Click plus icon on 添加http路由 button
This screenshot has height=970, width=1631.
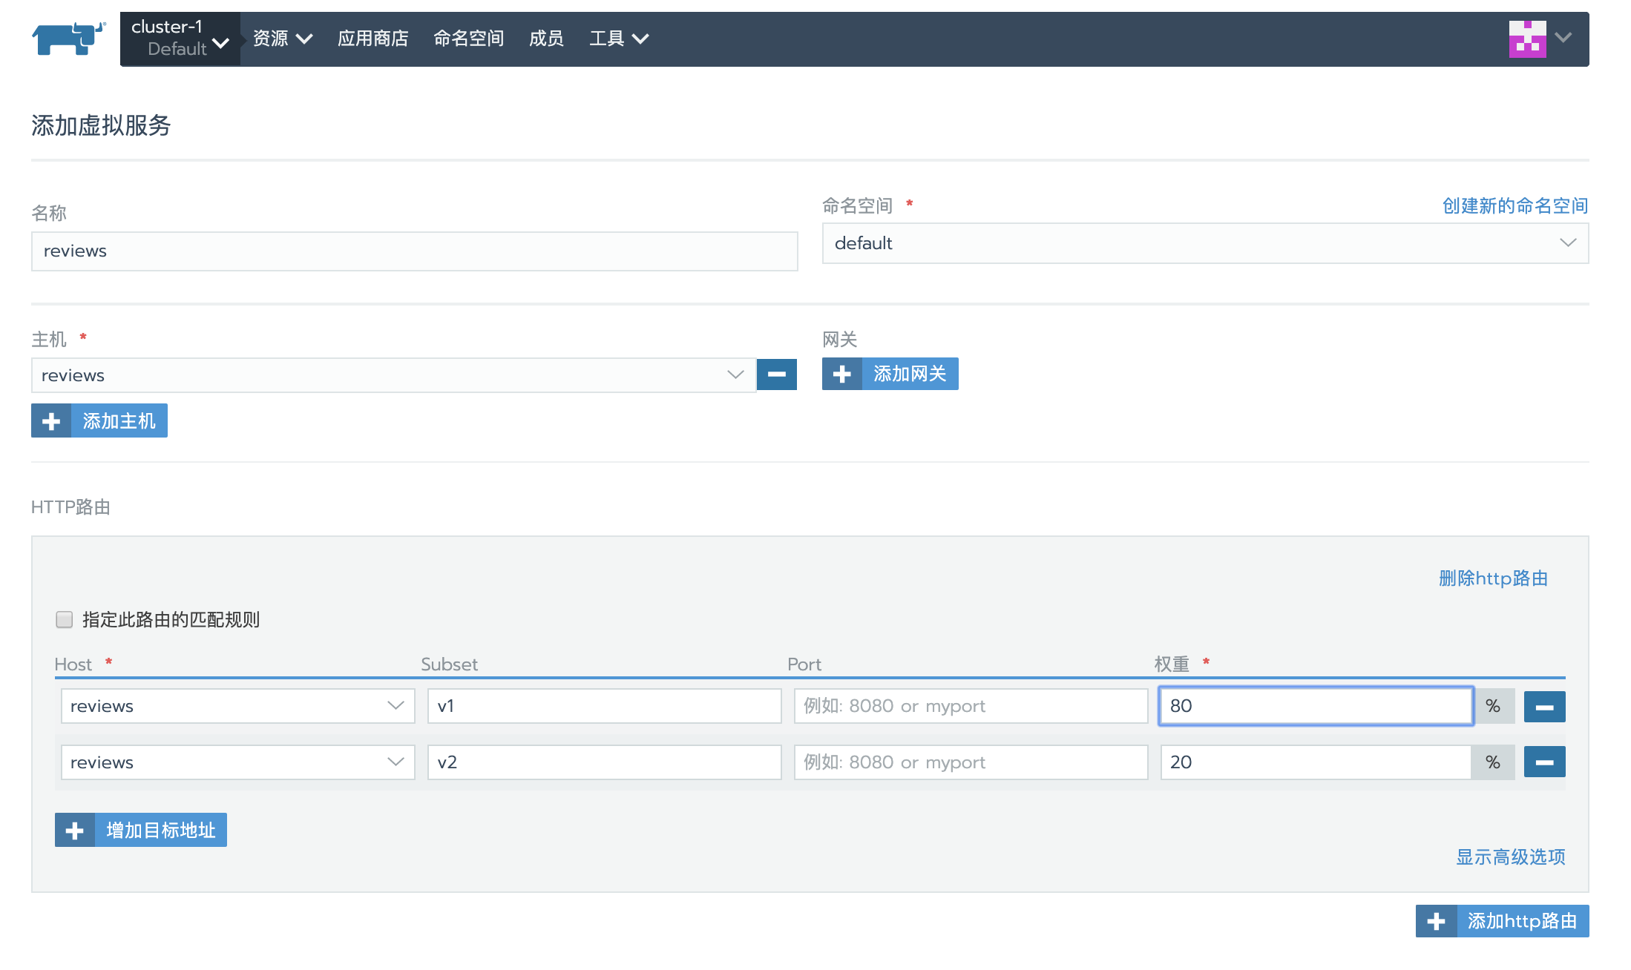(1436, 921)
